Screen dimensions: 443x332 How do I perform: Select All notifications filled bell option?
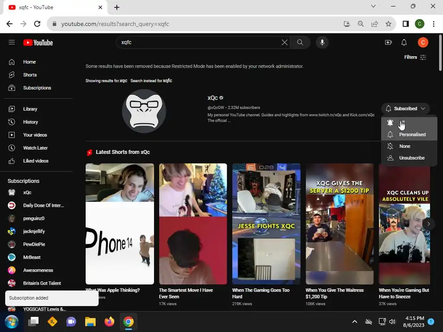tap(409, 123)
